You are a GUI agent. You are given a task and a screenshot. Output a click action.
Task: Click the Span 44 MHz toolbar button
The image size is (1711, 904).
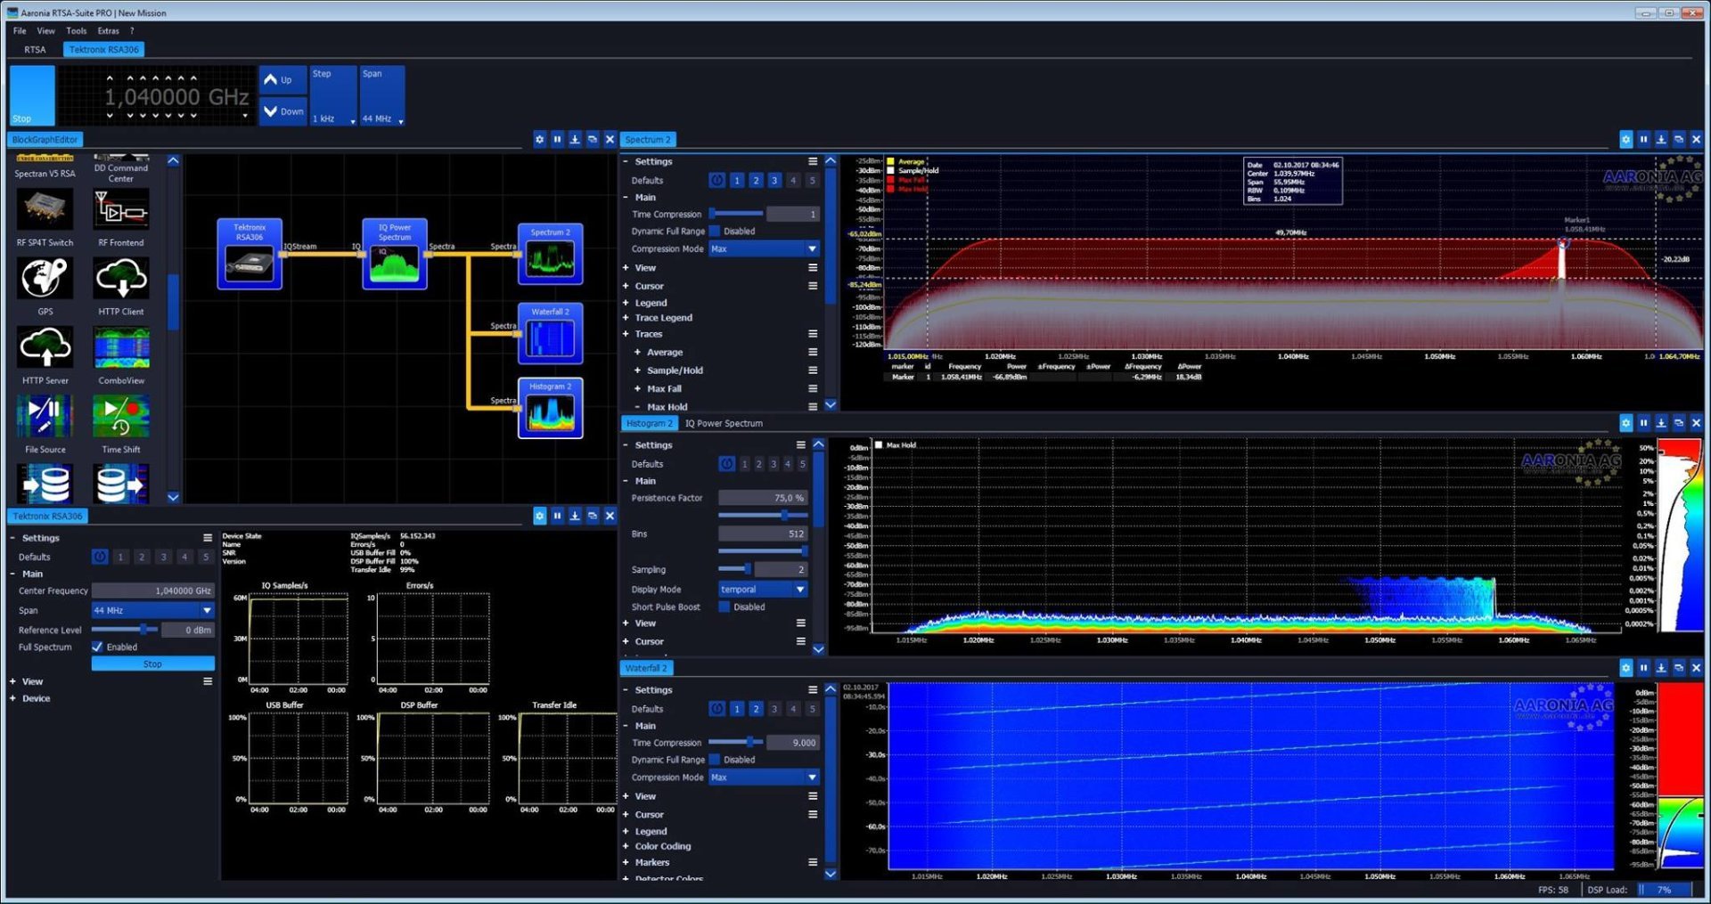coord(382,95)
